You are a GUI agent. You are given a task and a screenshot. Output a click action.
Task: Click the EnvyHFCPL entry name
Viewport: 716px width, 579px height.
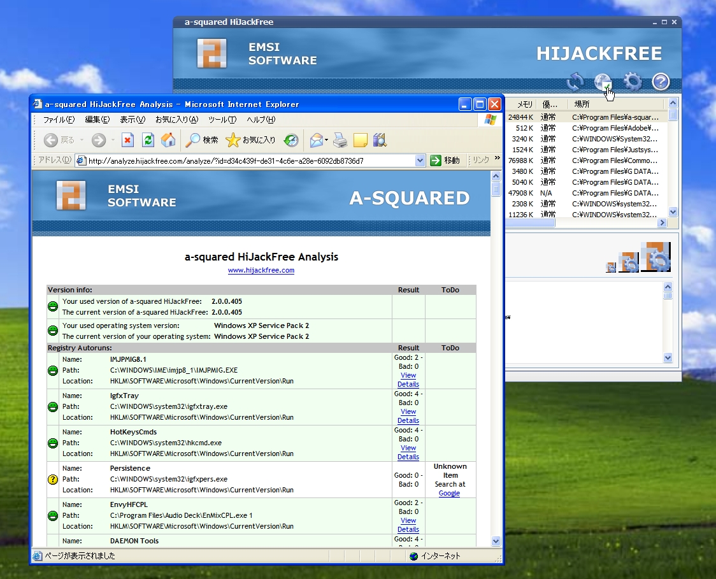click(129, 504)
